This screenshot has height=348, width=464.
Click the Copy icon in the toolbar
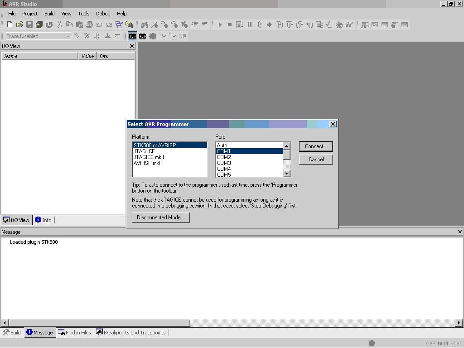point(69,24)
